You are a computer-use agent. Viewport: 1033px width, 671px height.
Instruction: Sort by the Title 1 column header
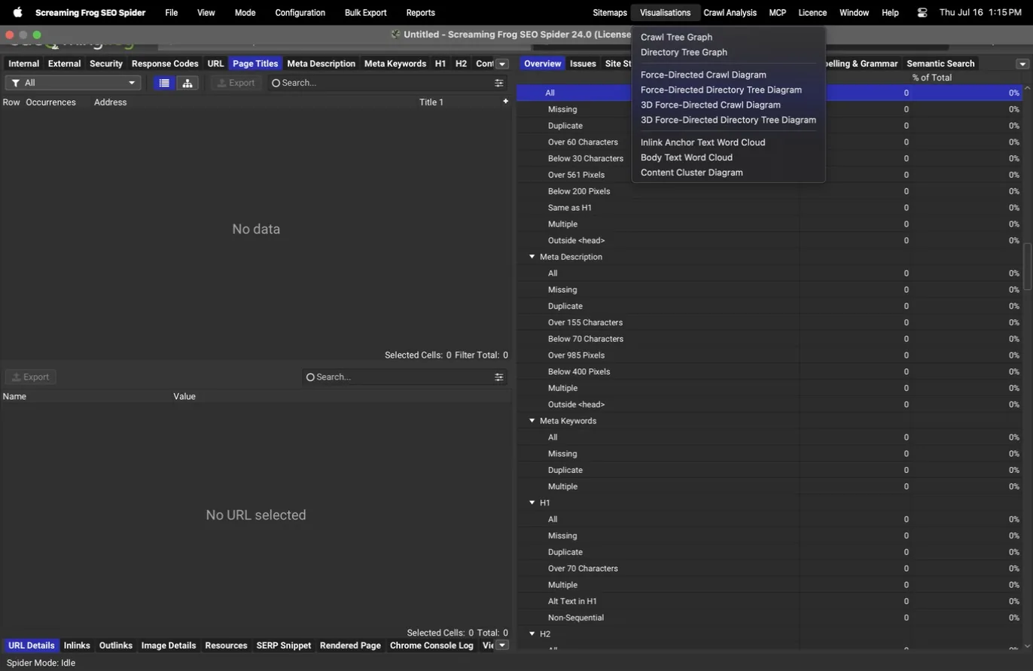[431, 102]
